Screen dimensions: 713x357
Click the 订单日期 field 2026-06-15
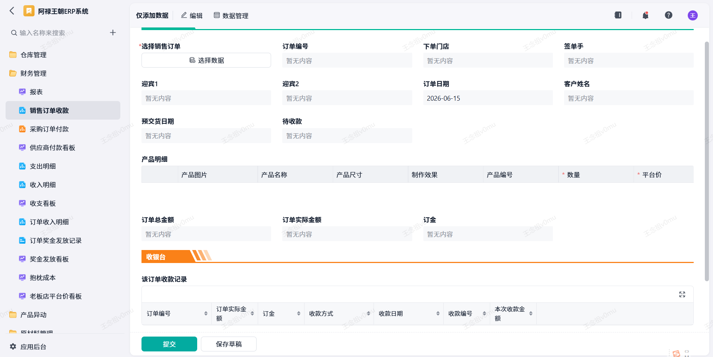488,98
